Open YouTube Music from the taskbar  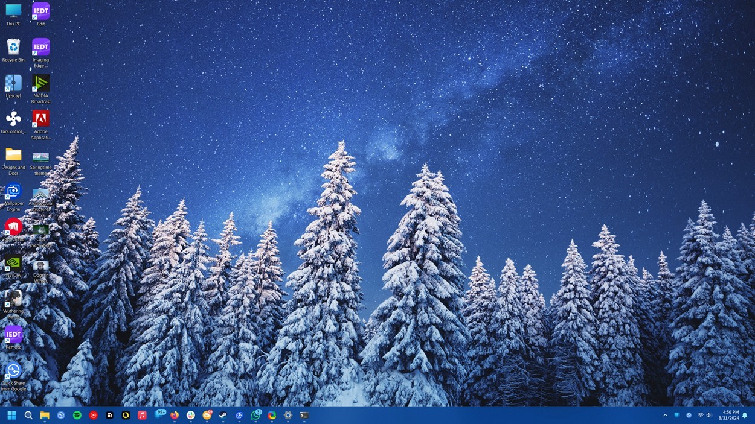94,415
